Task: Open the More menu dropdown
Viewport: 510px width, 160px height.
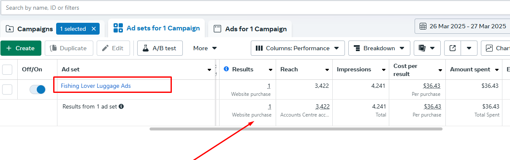Action: tap(205, 48)
